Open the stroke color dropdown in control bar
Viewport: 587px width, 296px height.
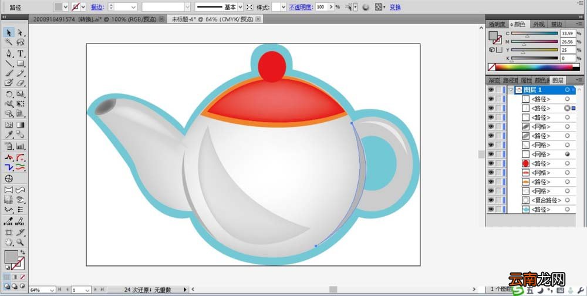83,6
